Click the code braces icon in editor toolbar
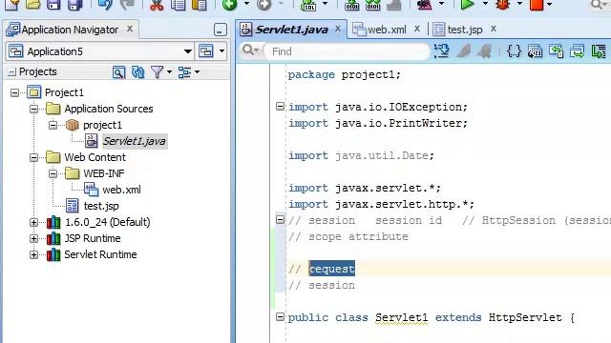 tap(514, 51)
